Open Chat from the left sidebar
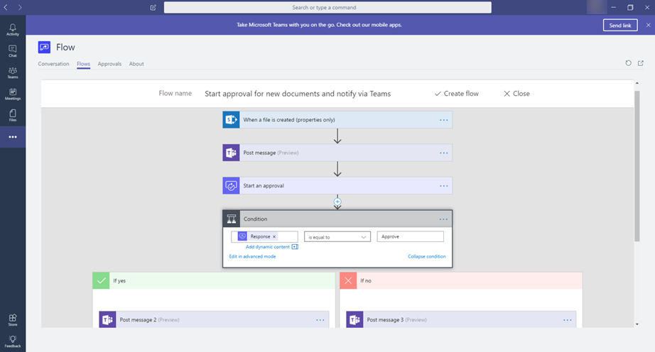 12,50
